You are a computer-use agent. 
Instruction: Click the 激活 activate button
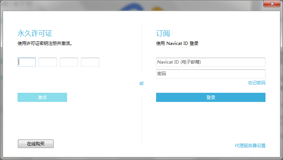42,97
